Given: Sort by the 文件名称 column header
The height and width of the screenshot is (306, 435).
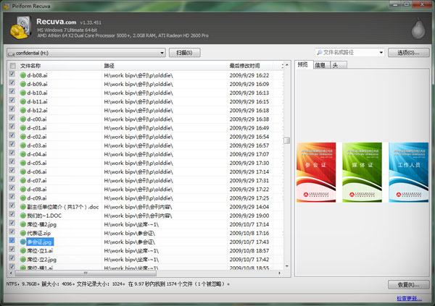Looking at the screenshot, I should [x=60, y=66].
